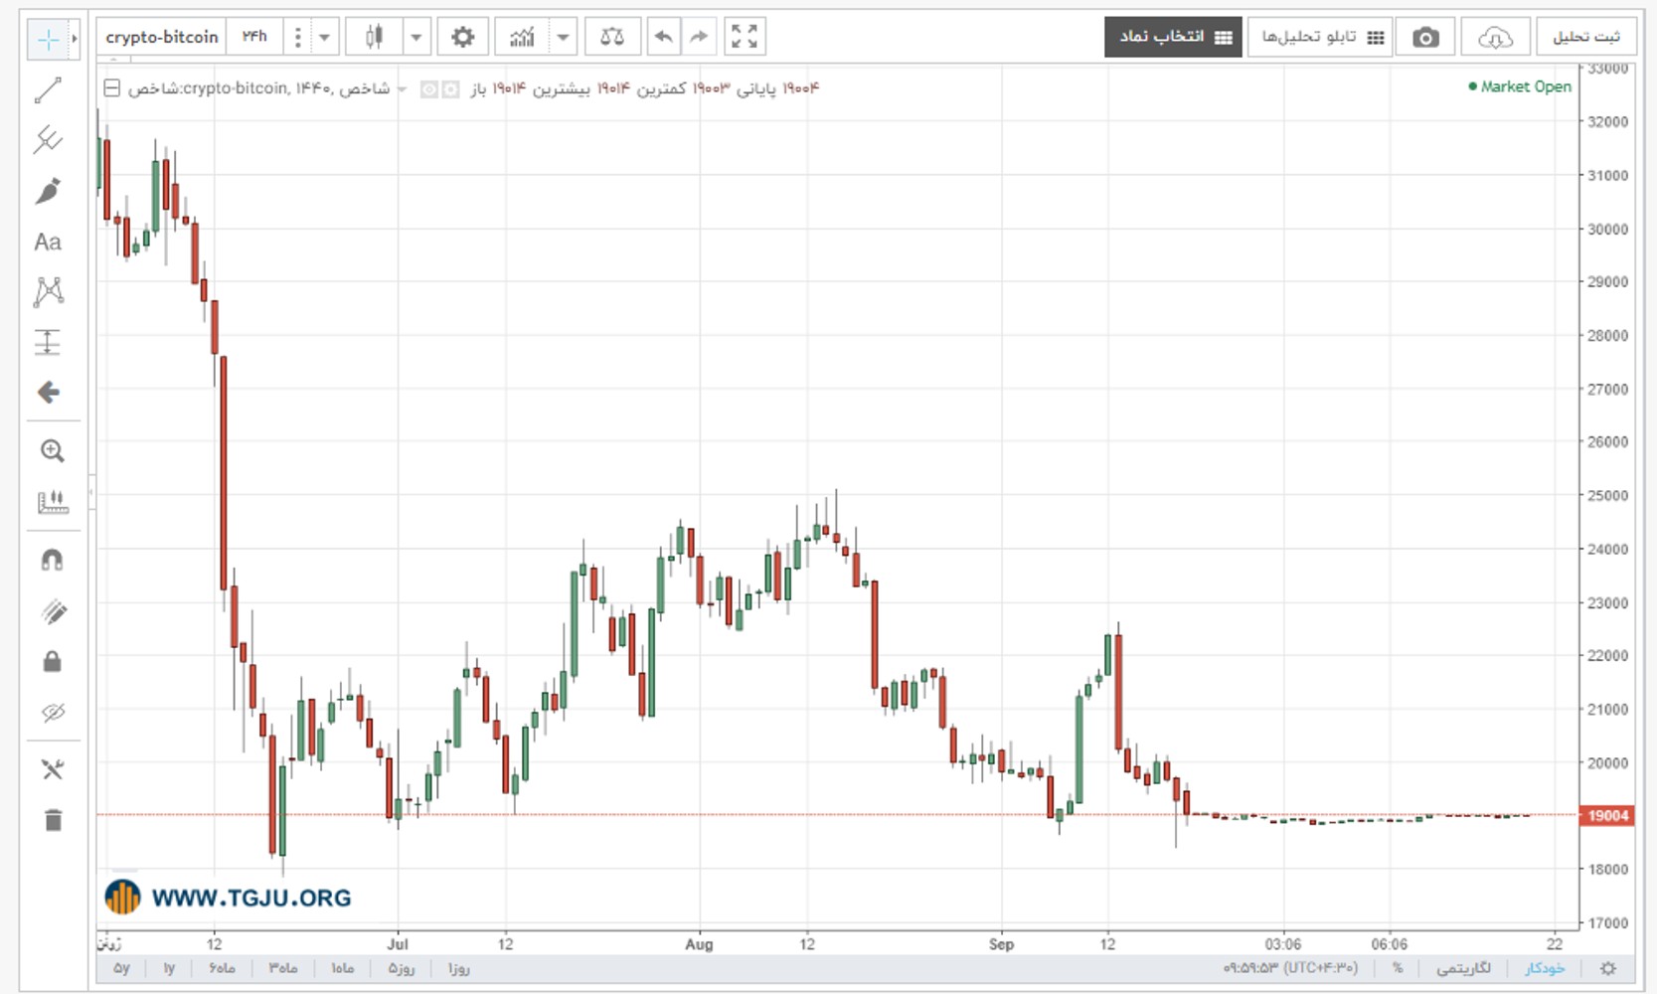Toggle magnet mode for drawings

tap(52, 560)
